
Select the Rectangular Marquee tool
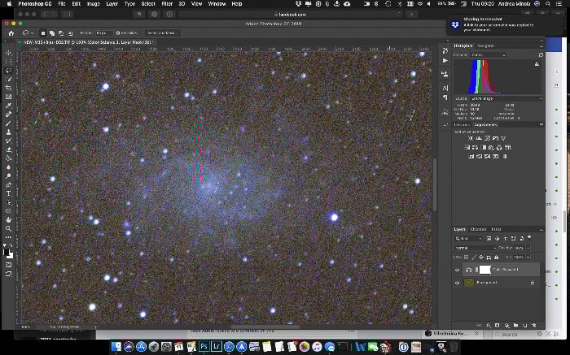tap(8, 62)
